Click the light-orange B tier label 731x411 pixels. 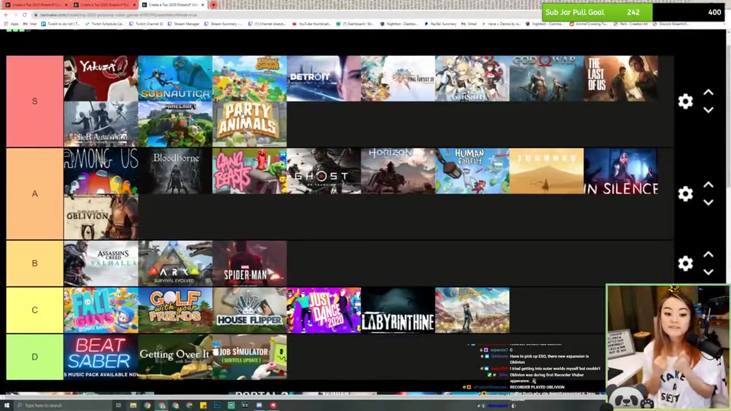[35, 263]
